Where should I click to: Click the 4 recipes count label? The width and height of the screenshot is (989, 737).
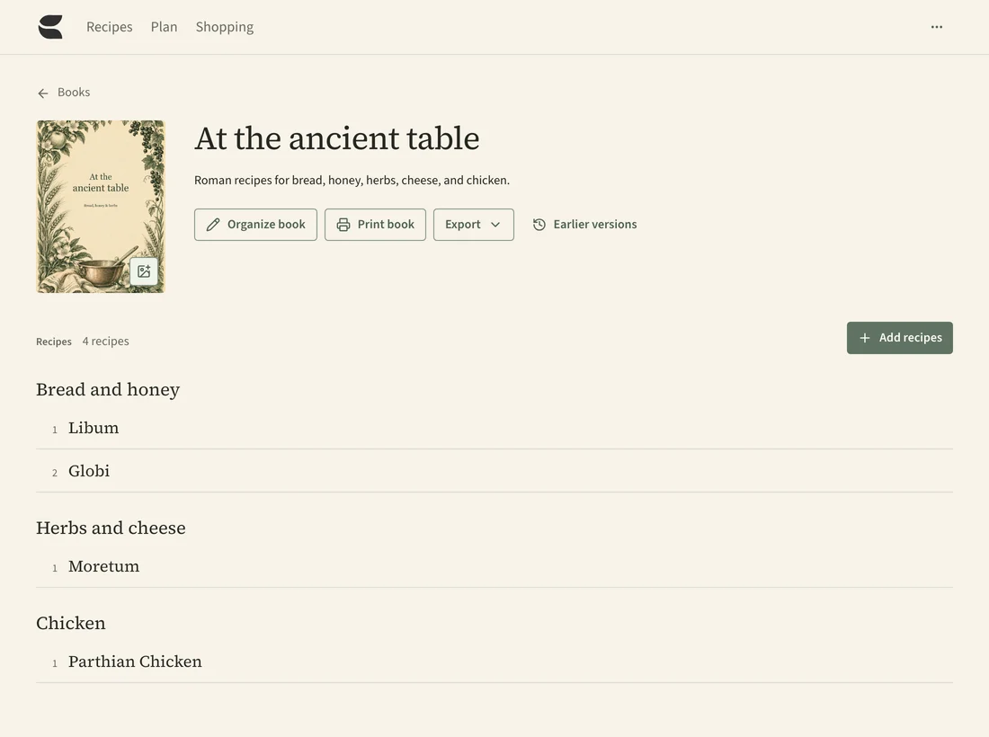(x=105, y=341)
